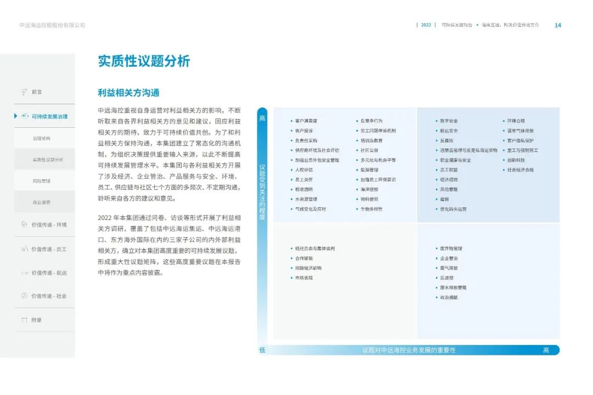Open the 前言 section
The height and width of the screenshot is (395, 593).
[37, 92]
